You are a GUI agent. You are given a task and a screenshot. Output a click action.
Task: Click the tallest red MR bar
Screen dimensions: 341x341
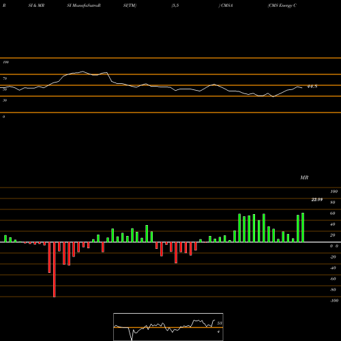click(54, 269)
